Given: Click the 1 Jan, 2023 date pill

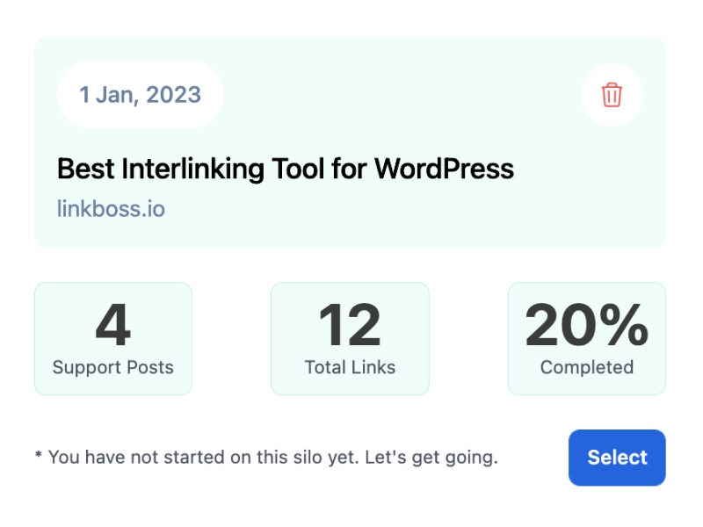Looking at the screenshot, I should click(x=140, y=95).
